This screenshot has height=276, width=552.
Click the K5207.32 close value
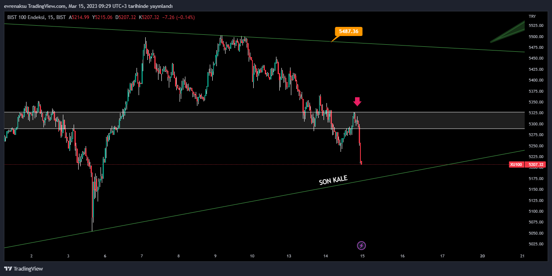[149, 17]
